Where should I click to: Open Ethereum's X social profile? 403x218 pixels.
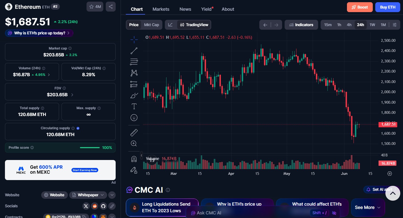pos(86,206)
